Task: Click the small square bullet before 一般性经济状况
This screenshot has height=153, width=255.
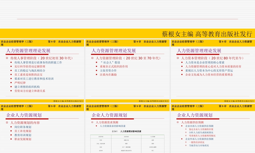Action: [185, 142]
